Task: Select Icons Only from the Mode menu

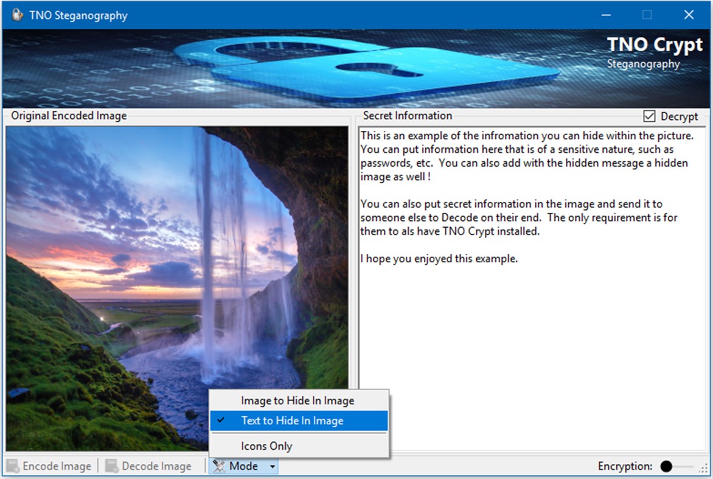Action: point(267,446)
